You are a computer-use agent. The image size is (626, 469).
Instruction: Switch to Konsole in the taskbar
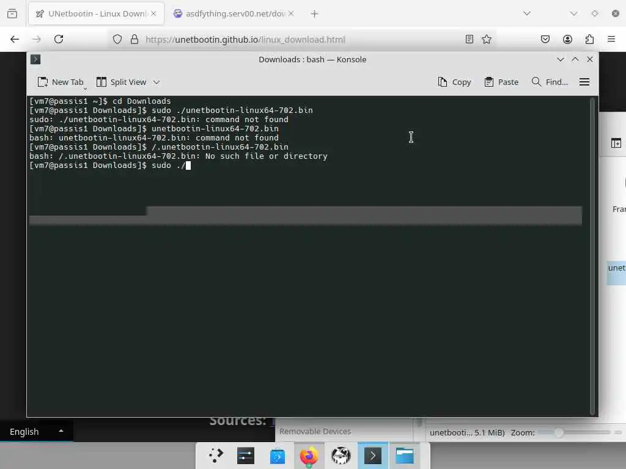[373, 456]
